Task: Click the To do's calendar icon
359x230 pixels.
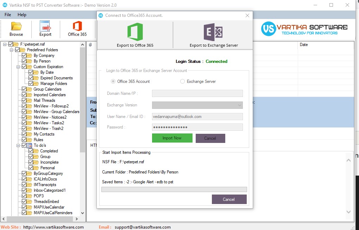Action: pos(29,145)
